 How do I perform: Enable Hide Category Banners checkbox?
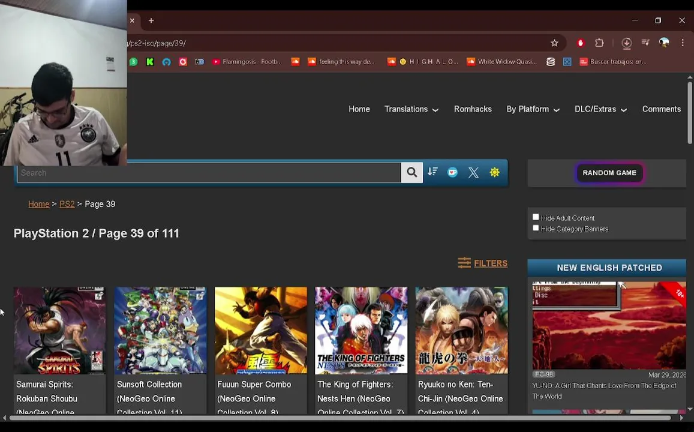(x=536, y=227)
